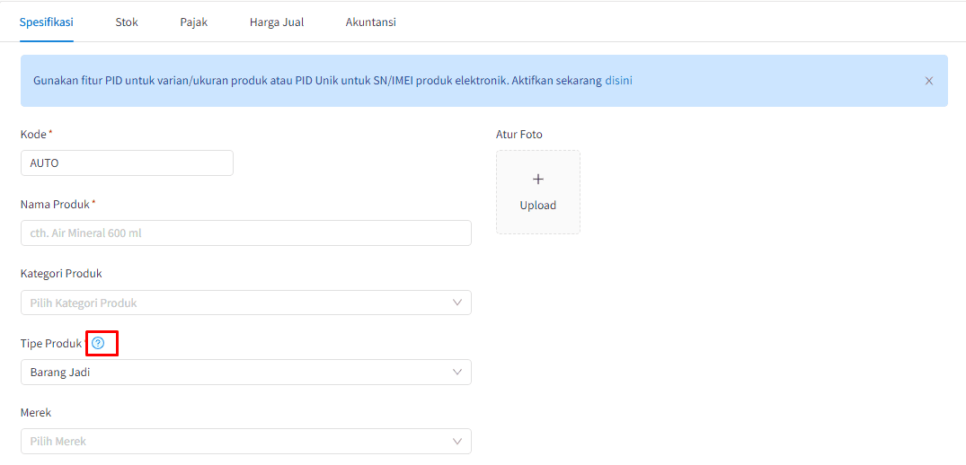Click the Nama Produk field label
This screenshot has width=966, height=465.
(x=56, y=204)
